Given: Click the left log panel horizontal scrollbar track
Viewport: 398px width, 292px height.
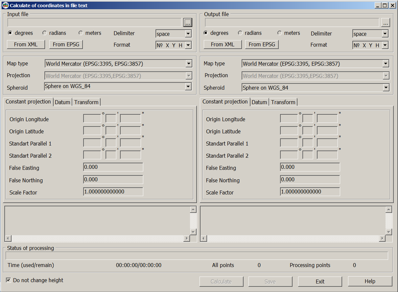Looking at the screenshot, I should (98, 238).
